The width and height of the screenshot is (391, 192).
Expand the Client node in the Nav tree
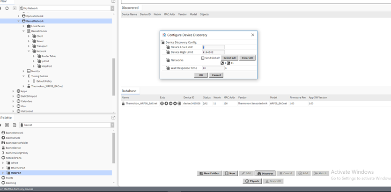point(29,36)
